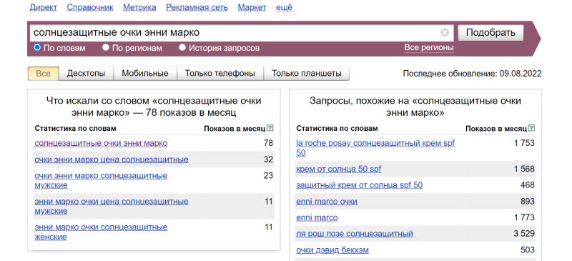The height and width of the screenshot is (261, 572).
Task: Click the impressions value '503'
Action: pyautogui.click(x=528, y=250)
